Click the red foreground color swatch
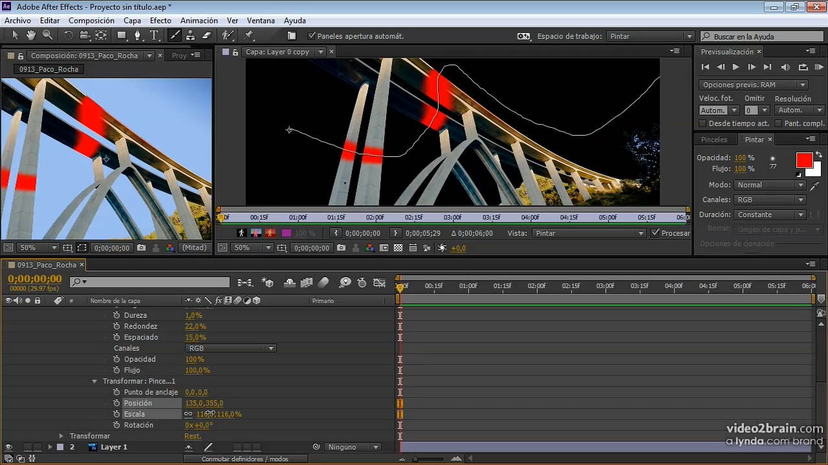This screenshot has height=465, width=828. pos(804,160)
